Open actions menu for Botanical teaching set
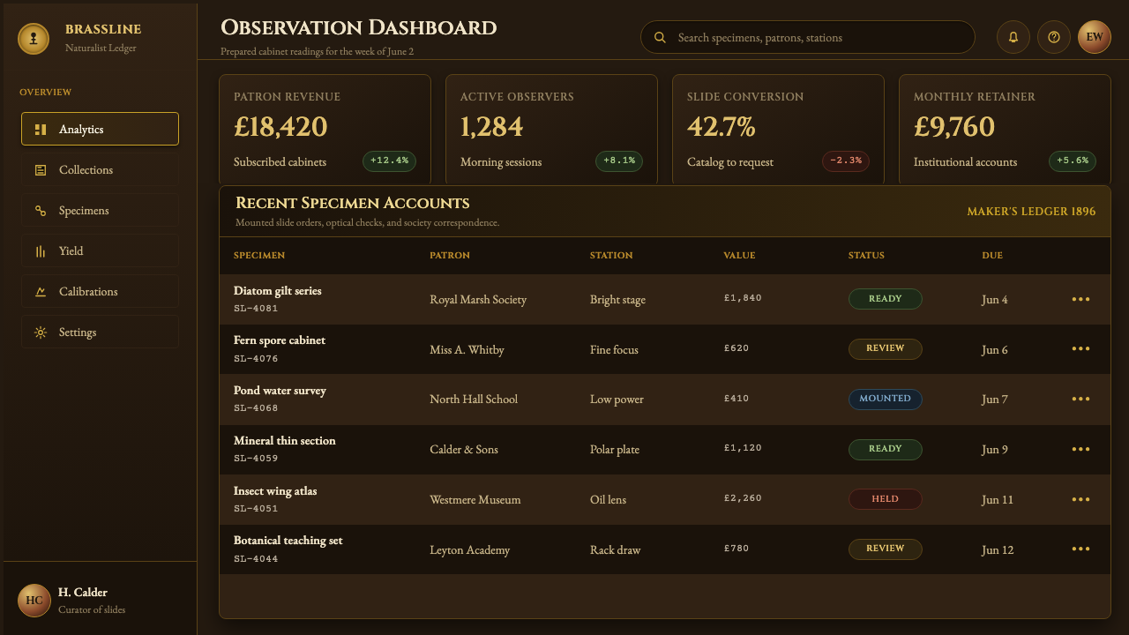The image size is (1129, 635). click(1080, 549)
